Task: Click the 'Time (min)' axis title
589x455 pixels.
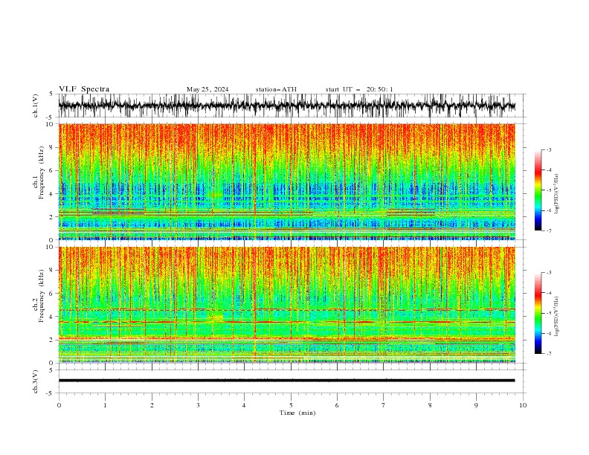Action: point(297,413)
